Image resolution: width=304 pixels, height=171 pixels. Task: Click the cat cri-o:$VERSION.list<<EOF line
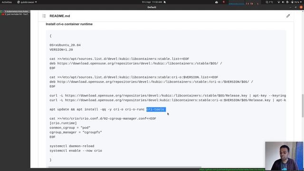134,77
